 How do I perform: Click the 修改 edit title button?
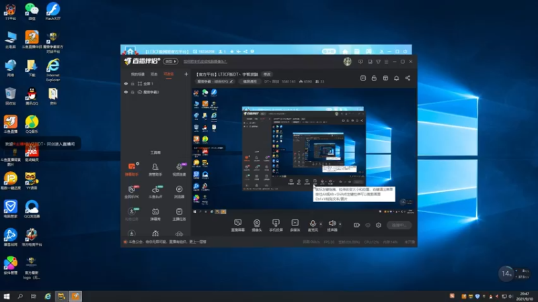(x=267, y=74)
